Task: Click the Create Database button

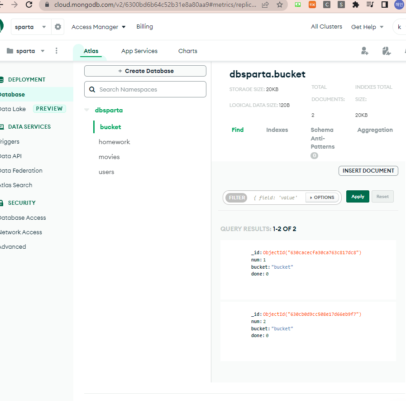Action: pos(145,71)
